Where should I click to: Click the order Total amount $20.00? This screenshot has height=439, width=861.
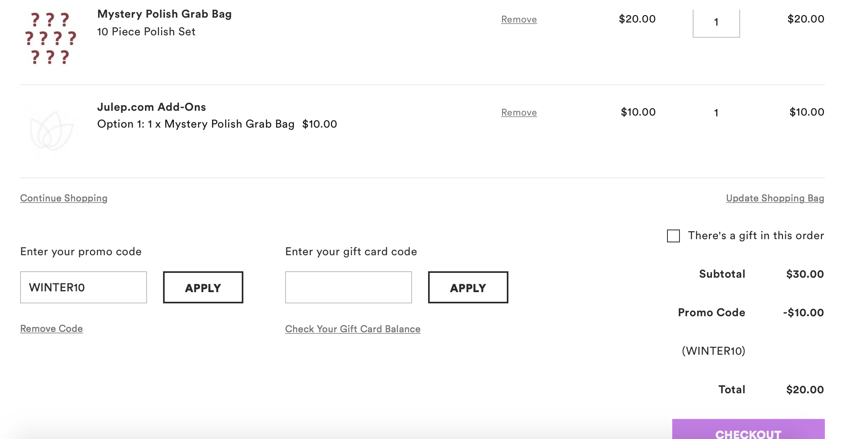805,390
